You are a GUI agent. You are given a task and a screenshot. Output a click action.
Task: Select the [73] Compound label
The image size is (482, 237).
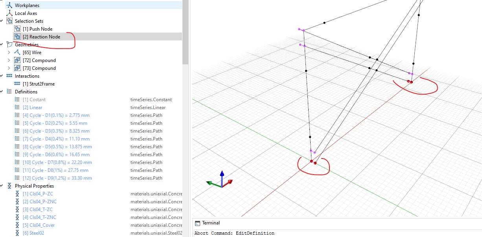click(x=39, y=68)
